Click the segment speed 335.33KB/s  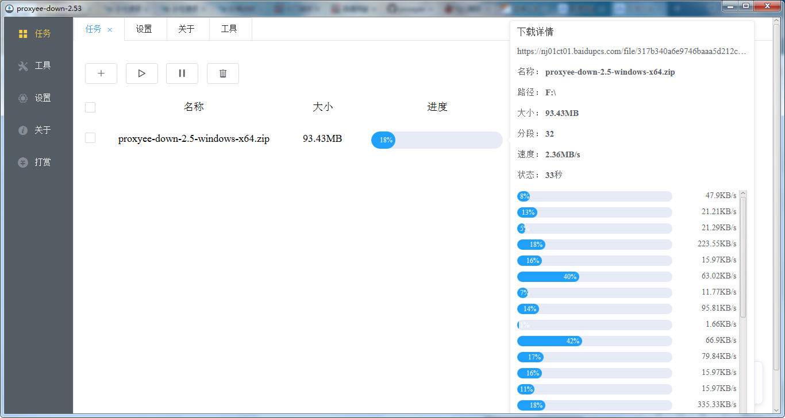717,405
